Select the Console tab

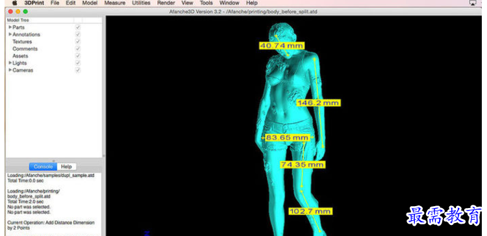[x=43, y=166]
